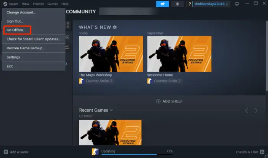Click the play icon beside the menu
This screenshot has width=268, height=158.
click(67, 37)
